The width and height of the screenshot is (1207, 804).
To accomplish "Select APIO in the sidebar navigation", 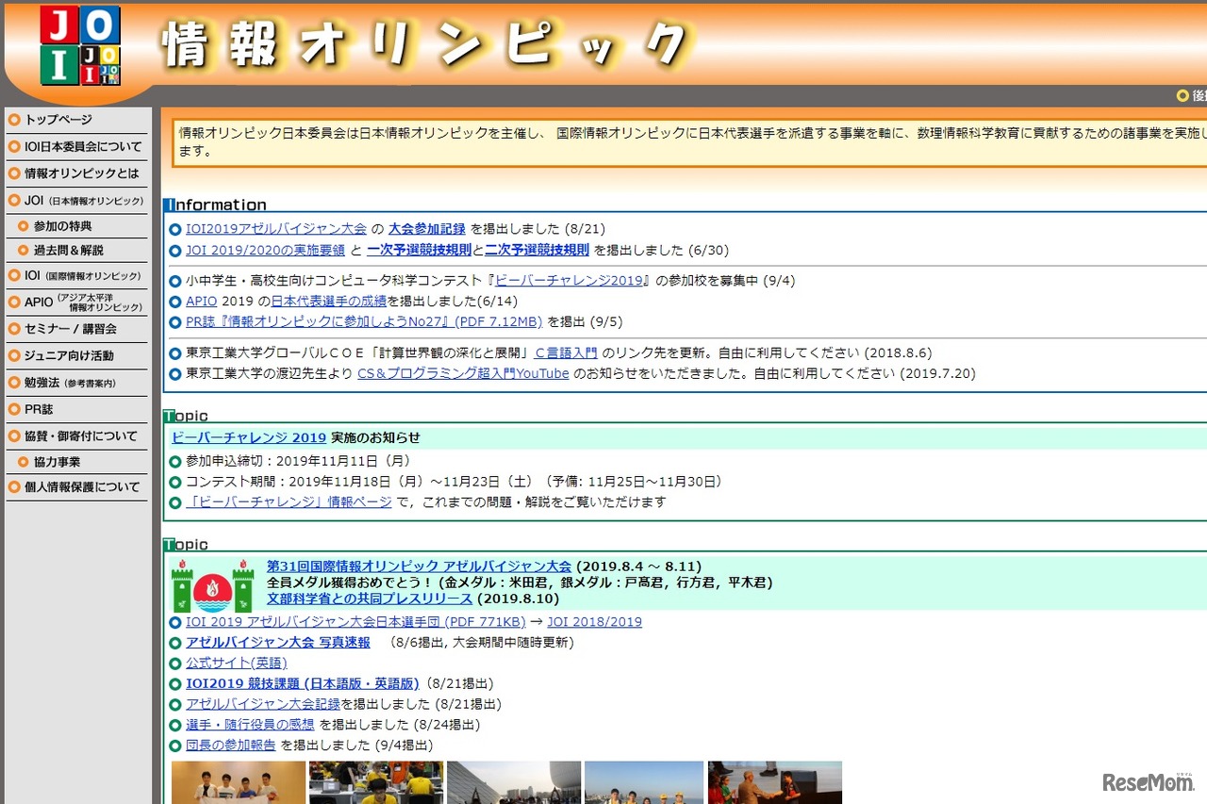I will (x=38, y=304).
